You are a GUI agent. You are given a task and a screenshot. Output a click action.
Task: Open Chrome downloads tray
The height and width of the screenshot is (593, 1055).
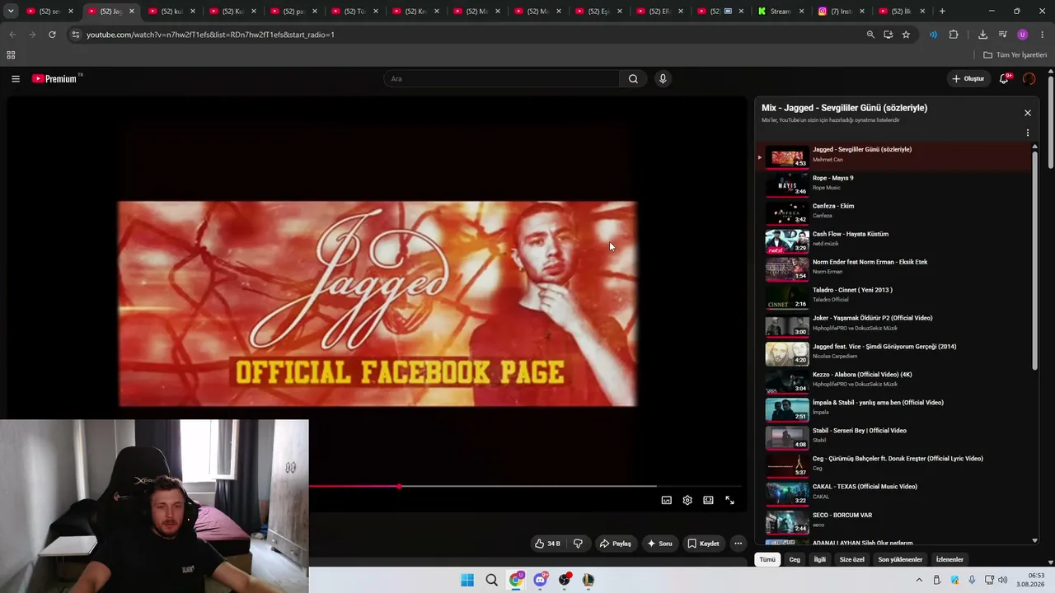(982, 35)
